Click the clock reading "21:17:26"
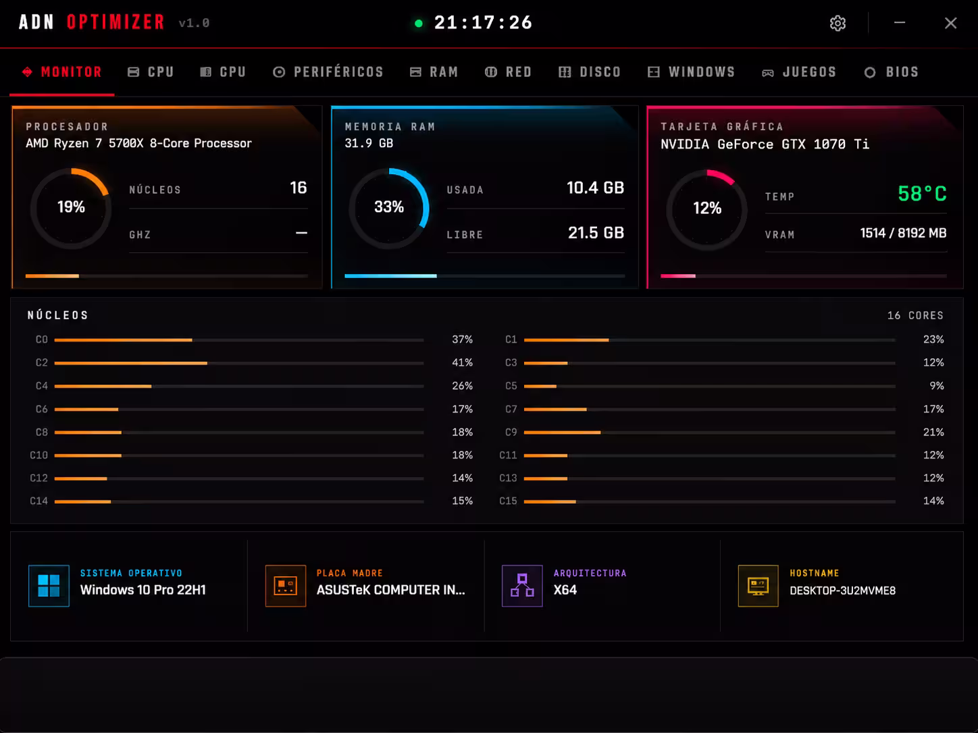Screen dimensions: 978x733 483,23
